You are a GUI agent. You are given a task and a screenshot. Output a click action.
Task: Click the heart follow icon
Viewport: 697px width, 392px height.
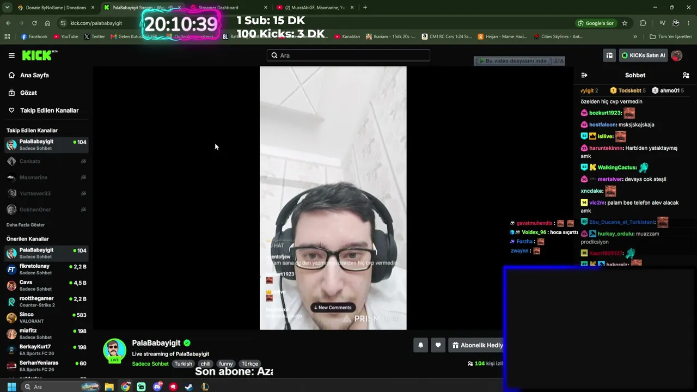[438, 345]
